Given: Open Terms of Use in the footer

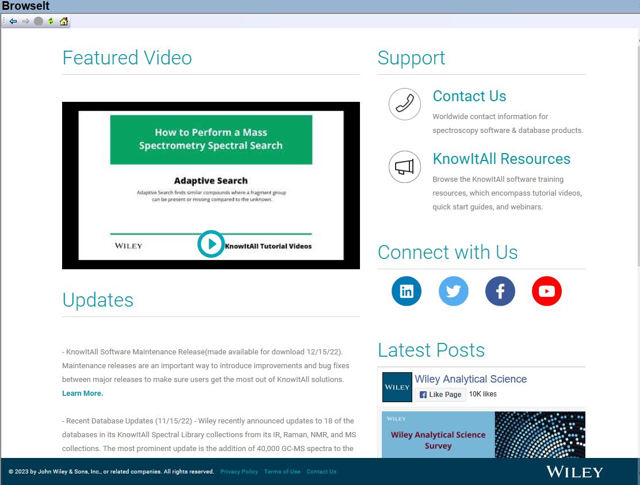Looking at the screenshot, I should click(x=282, y=472).
